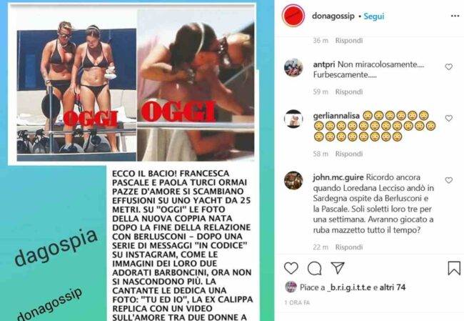Like gerliannalisa's emoji comment
Viewport: 464px width, 321px height.
(x=449, y=118)
